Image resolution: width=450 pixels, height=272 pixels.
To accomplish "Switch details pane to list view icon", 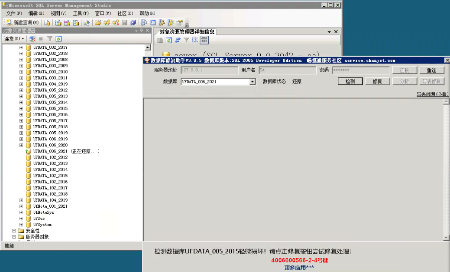I will pyautogui.click(x=195, y=40).
